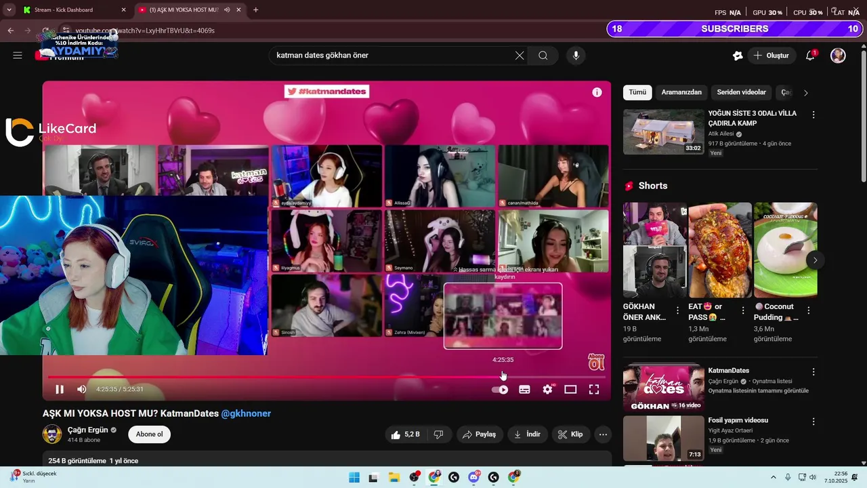This screenshot has height=488, width=867.
Task: Toggle the autoplay switch in player
Action: (x=500, y=390)
